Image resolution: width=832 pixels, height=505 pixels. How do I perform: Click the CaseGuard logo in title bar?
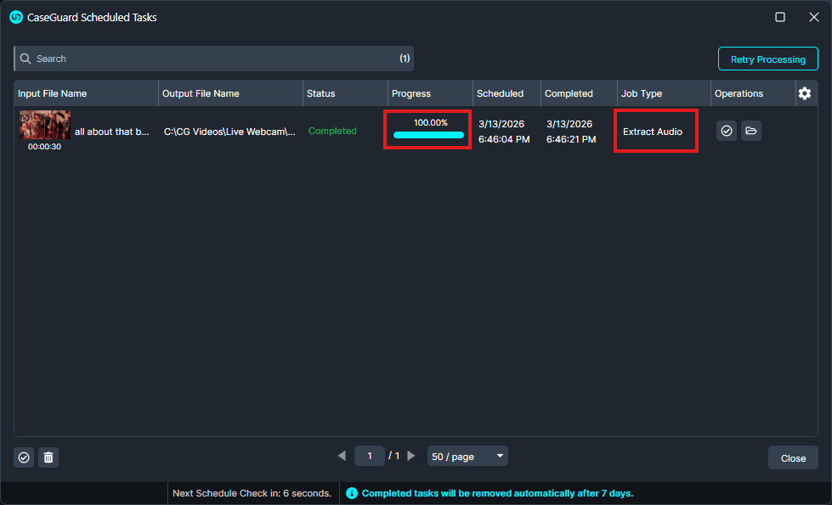point(15,17)
